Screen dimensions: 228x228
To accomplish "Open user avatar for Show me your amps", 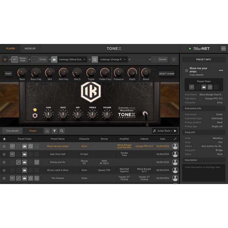I will [x=175, y=146].
